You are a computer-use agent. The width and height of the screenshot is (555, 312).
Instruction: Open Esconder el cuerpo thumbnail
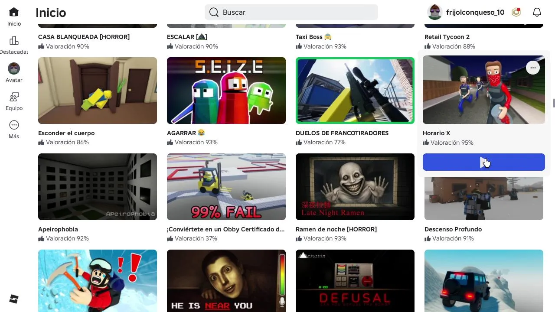tap(98, 91)
